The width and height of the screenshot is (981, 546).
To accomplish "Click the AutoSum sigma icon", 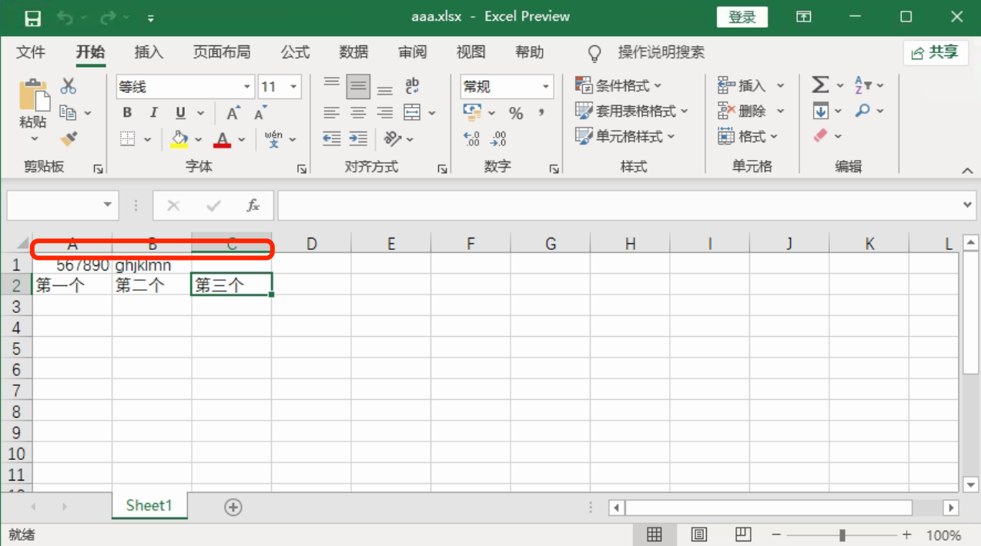I will coord(820,85).
